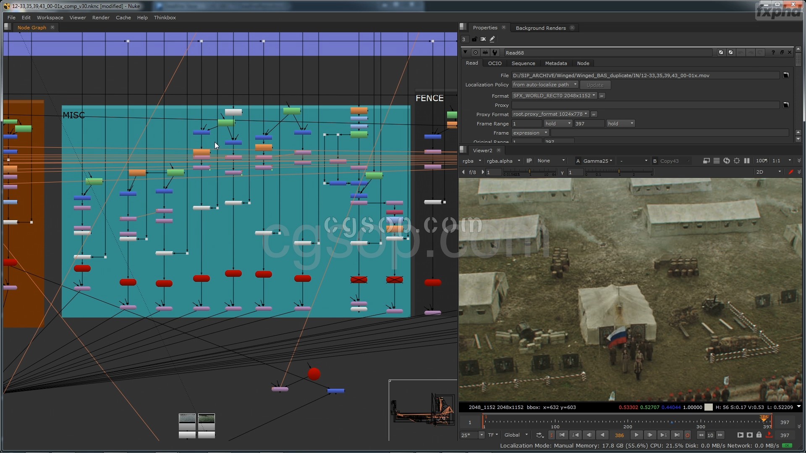Jump to last frame button

[677, 435]
